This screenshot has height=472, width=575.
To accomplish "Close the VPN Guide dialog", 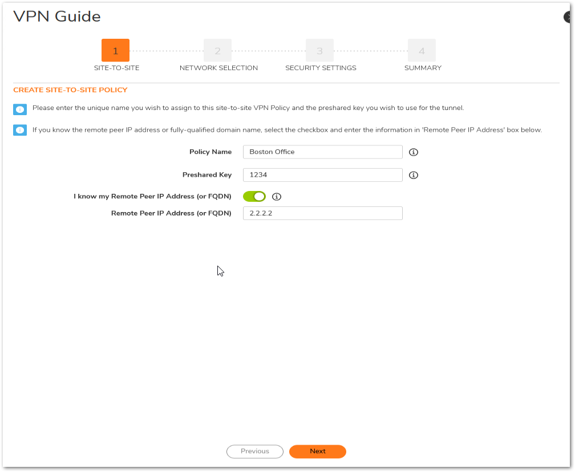I will [x=568, y=17].
